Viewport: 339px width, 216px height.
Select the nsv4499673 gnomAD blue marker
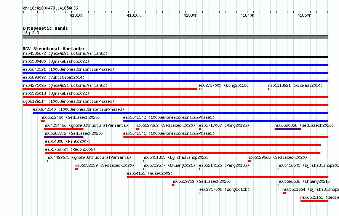pyautogui.click(x=47, y=161)
